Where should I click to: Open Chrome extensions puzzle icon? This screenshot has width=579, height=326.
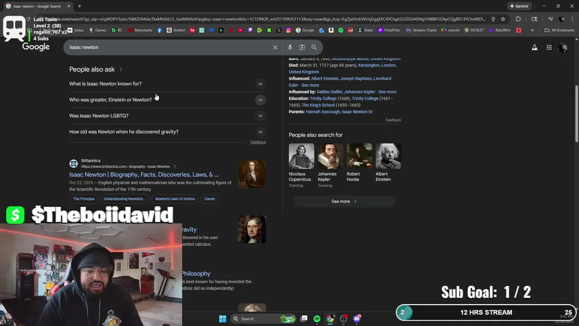pos(518,19)
